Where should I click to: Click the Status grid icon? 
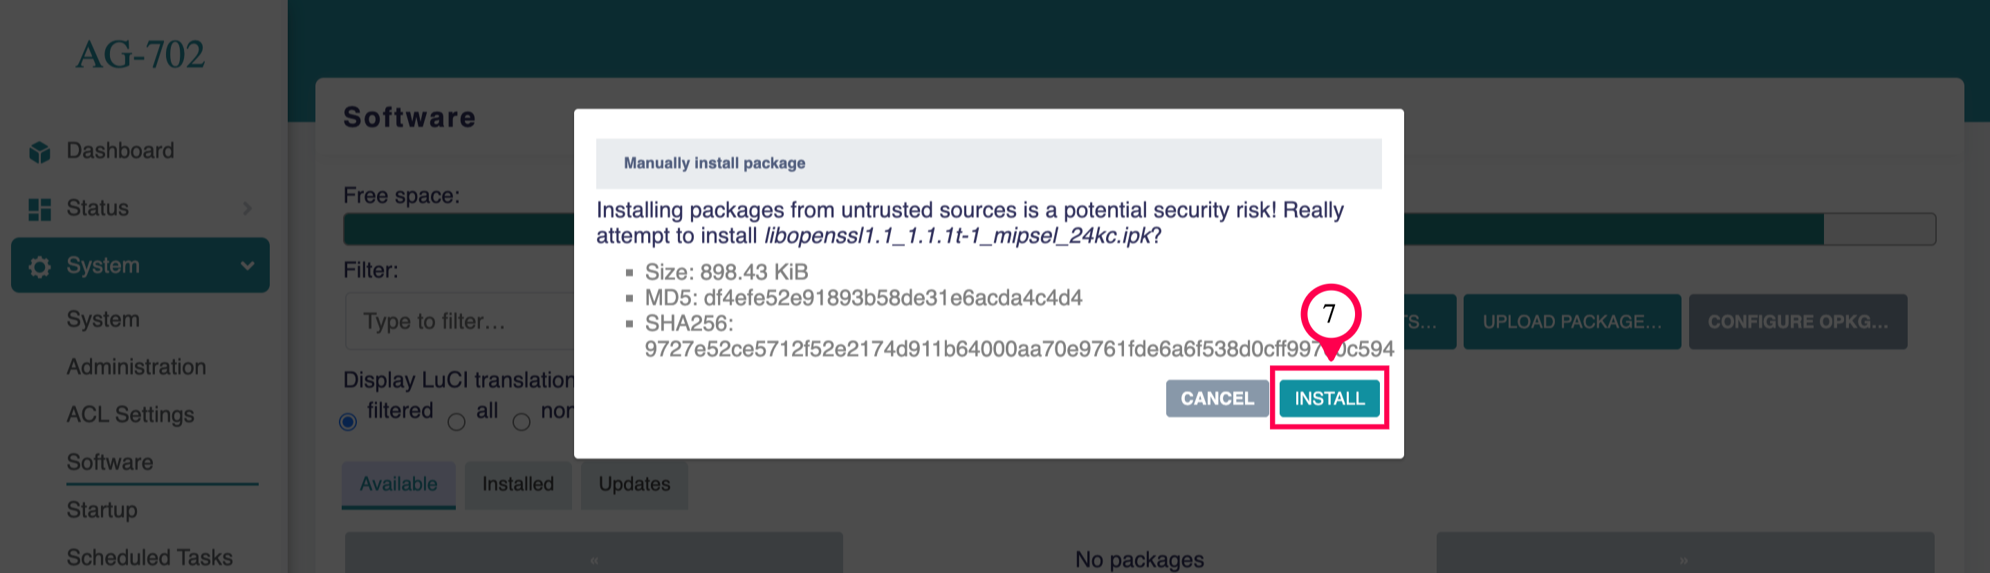39,209
